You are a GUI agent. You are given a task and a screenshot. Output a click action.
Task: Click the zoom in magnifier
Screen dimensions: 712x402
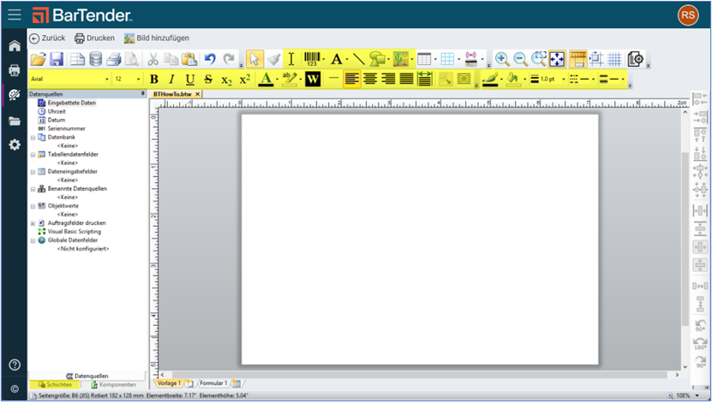[x=502, y=59]
